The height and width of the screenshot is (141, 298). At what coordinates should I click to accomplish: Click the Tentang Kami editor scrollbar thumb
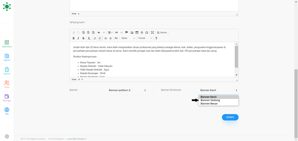coord(237,57)
